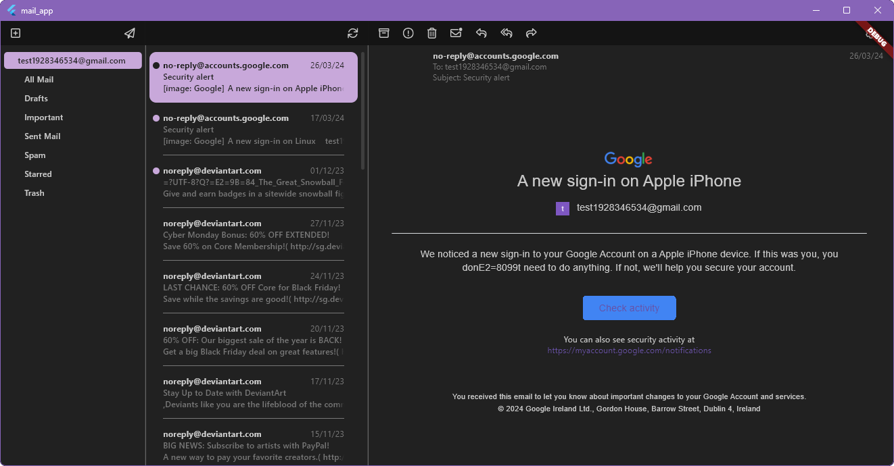Delete the email with the trash icon
894x466 pixels.
click(432, 33)
